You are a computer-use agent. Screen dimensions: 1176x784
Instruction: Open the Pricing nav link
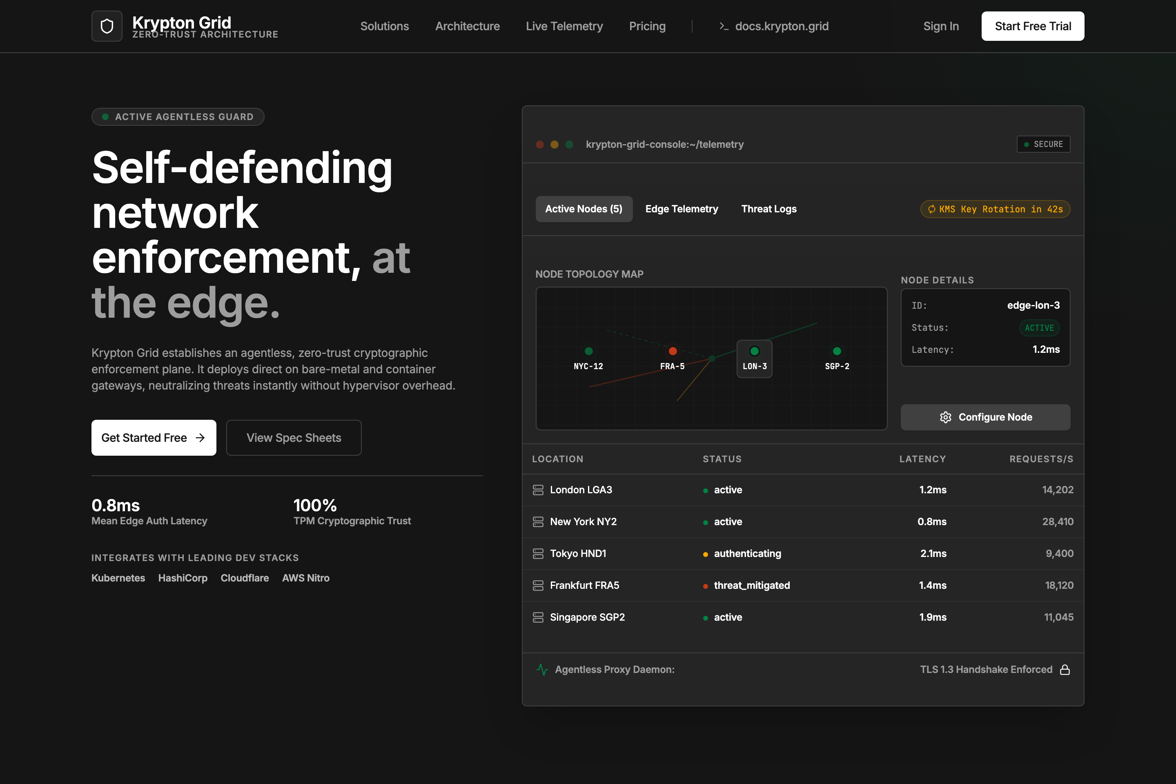pos(648,26)
